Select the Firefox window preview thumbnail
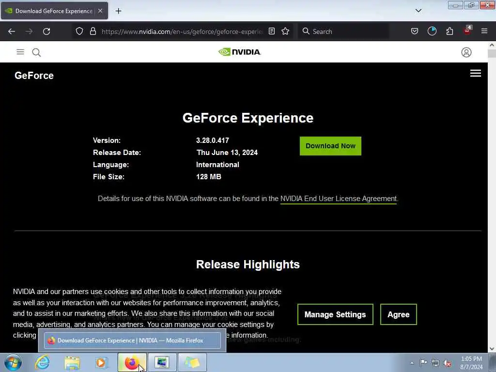This screenshot has height=372, width=496. click(132, 341)
